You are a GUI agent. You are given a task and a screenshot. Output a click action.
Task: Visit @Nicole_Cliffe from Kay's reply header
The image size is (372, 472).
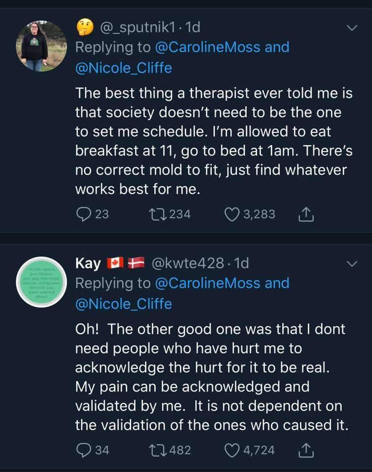tap(123, 304)
